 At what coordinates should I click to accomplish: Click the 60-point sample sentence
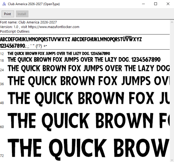(88, 122)
